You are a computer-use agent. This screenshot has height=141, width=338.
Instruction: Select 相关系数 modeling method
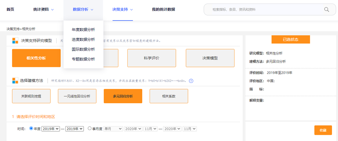[169, 96]
